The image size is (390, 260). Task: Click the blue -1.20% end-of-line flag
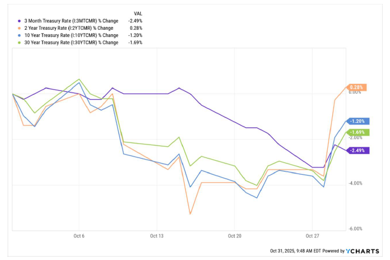(x=357, y=121)
